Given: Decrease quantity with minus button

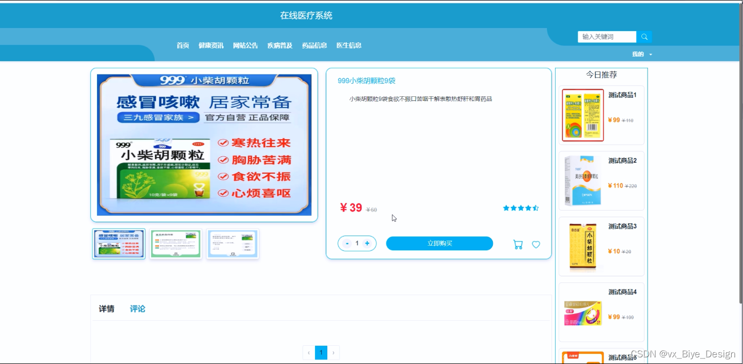Looking at the screenshot, I should [x=347, y=244].
